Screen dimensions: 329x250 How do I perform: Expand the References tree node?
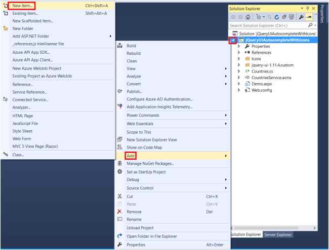[239, 52]
